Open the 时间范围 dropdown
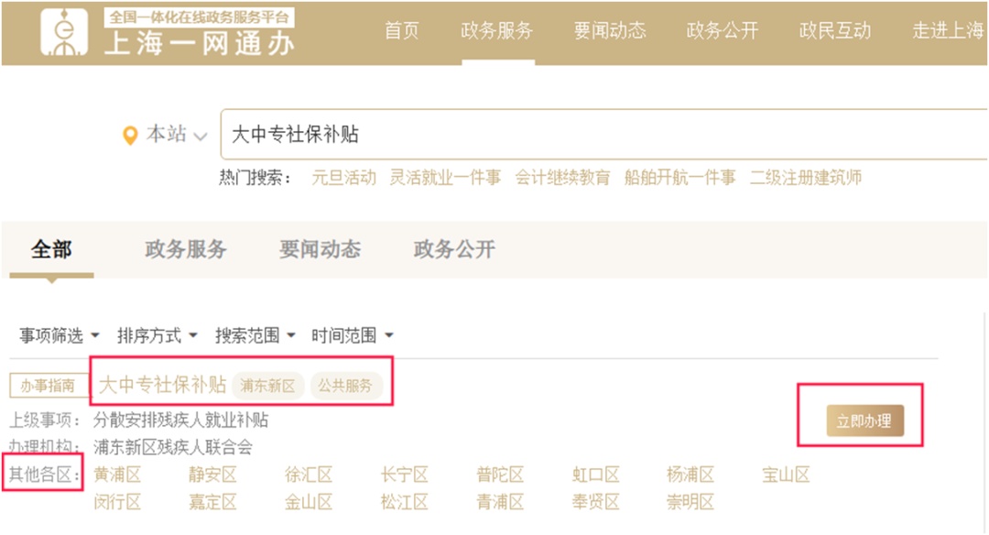 (352, 336)
